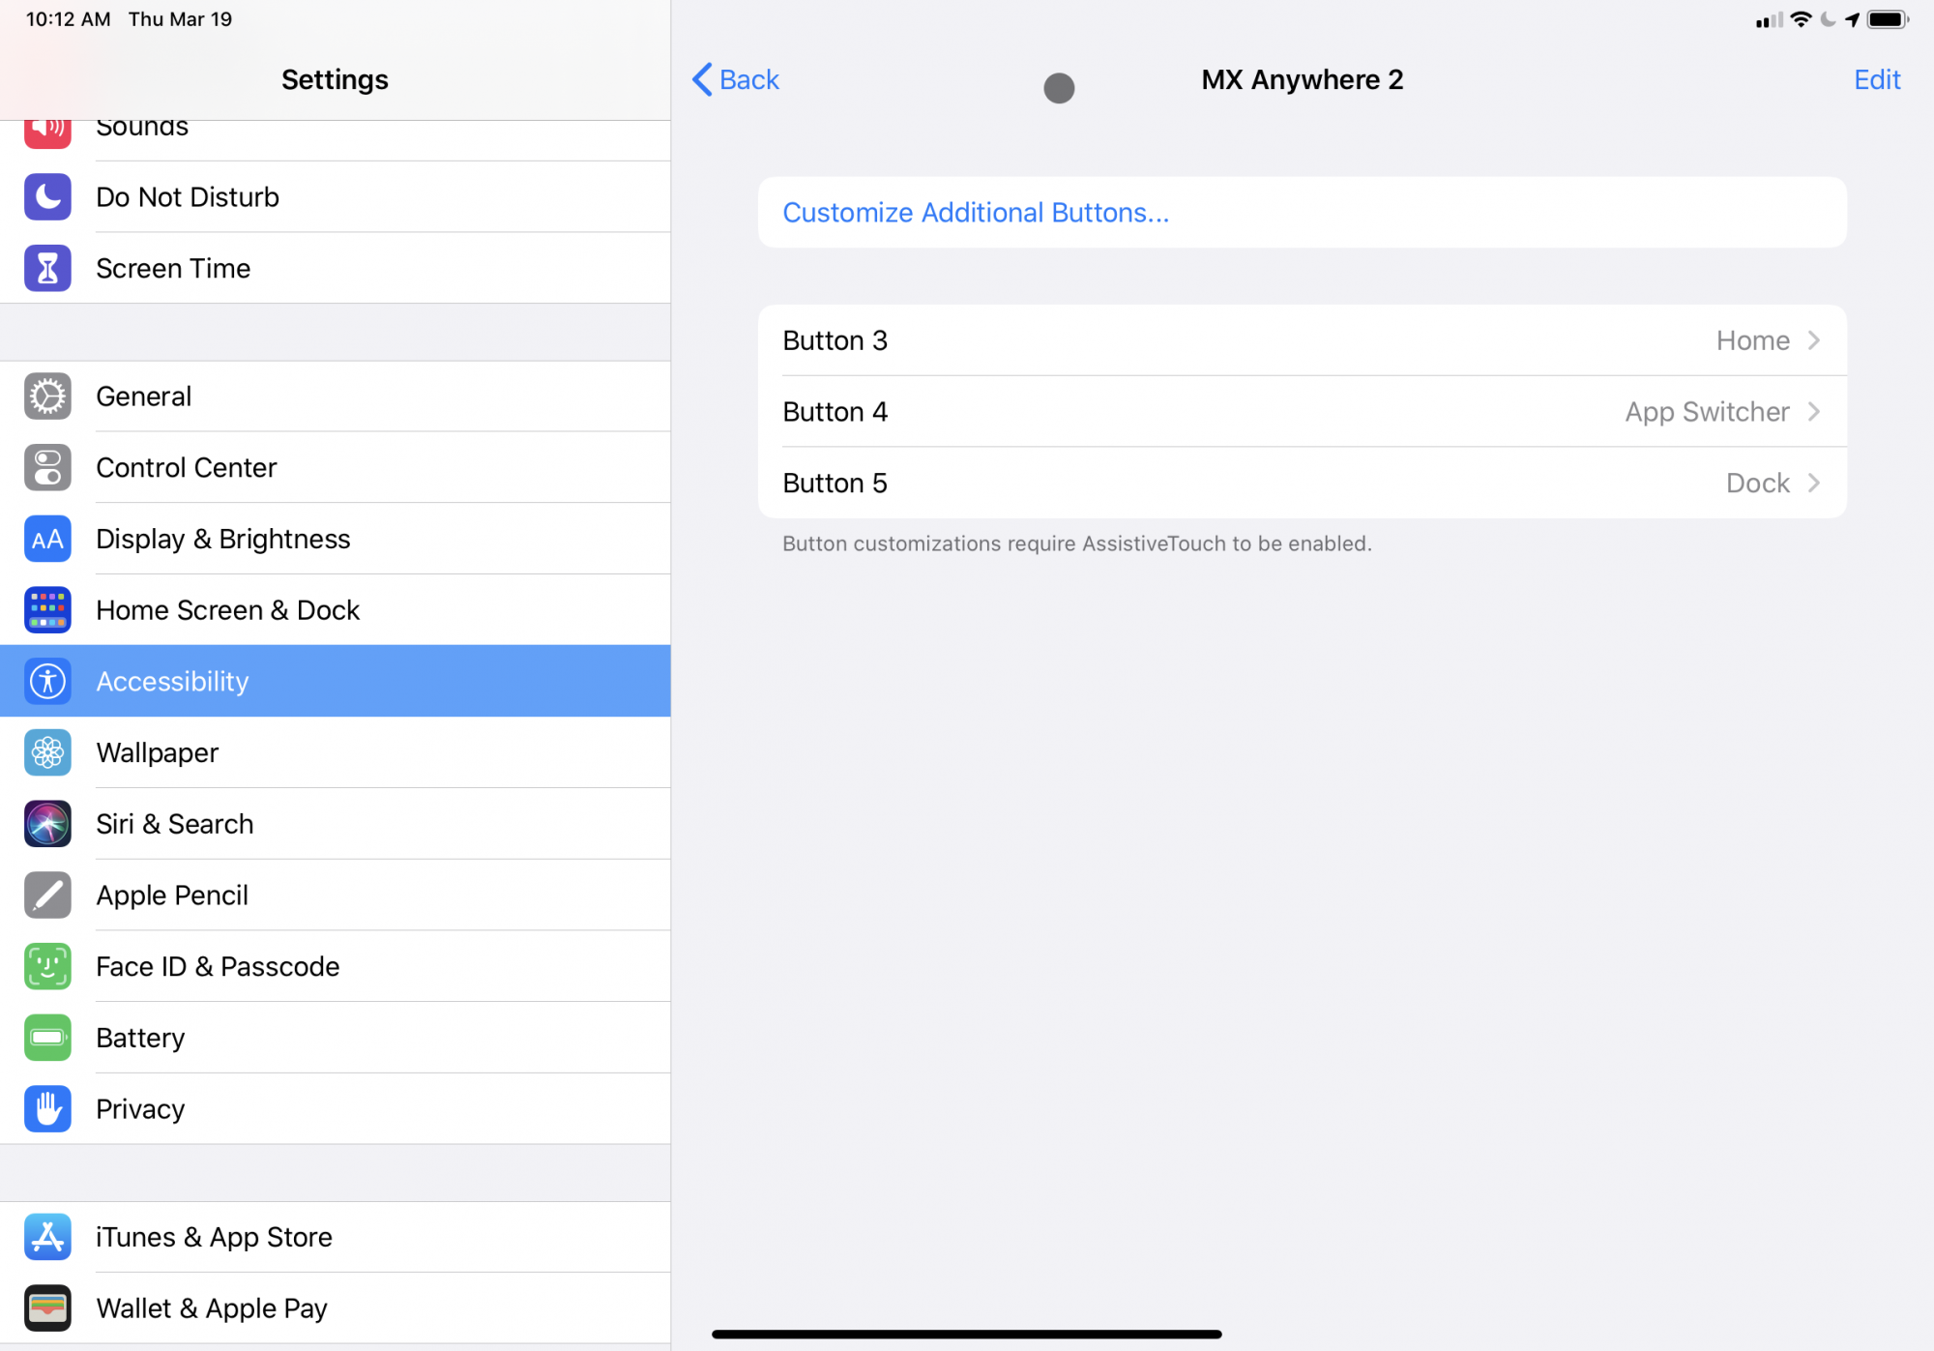Tap the Face ID & Passcode icon
This screenshot has height=1351, width=1934.
[47, 967]
